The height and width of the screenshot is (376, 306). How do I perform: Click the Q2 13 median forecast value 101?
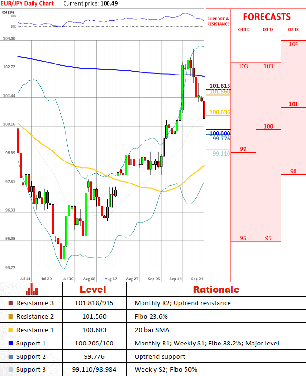293,104
